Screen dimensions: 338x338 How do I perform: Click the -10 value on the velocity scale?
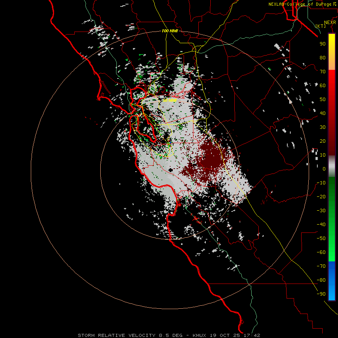click(x=321, y=183)
